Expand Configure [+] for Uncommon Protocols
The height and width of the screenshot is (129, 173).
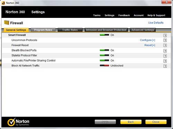pos(147,40)
